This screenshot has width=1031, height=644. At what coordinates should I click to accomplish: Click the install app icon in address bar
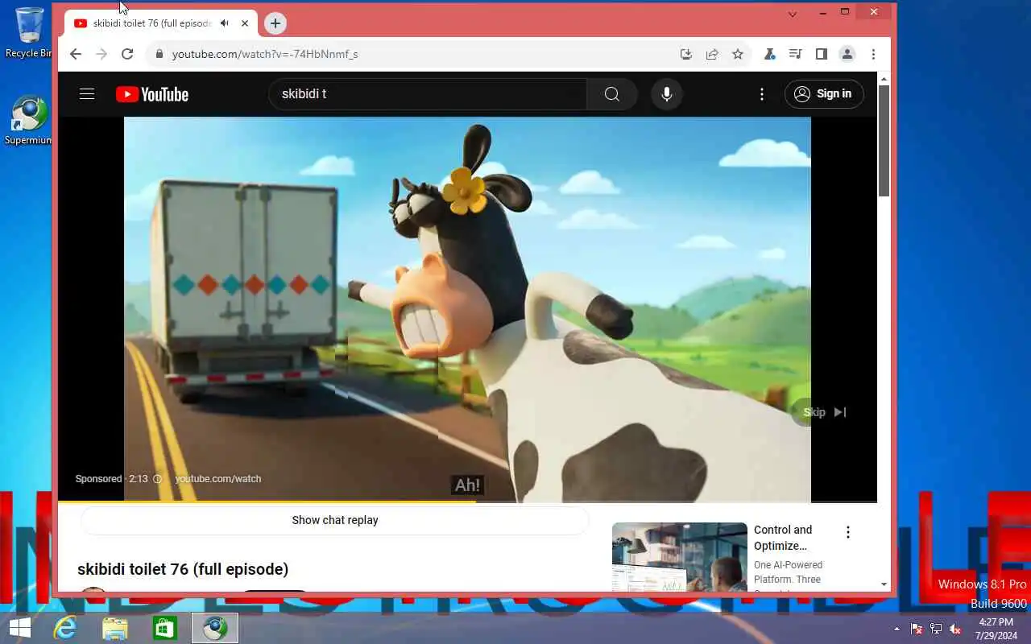(686, 54)
